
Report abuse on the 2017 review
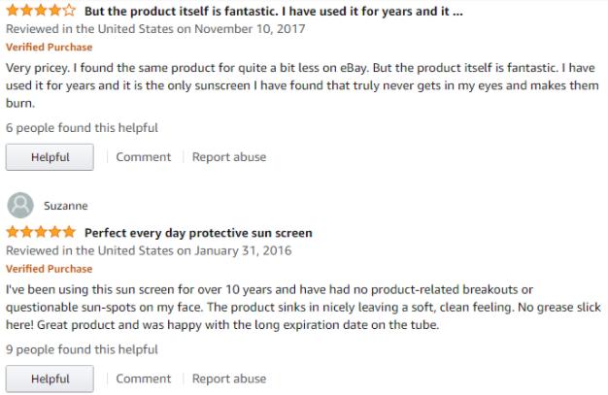(229, 157)
